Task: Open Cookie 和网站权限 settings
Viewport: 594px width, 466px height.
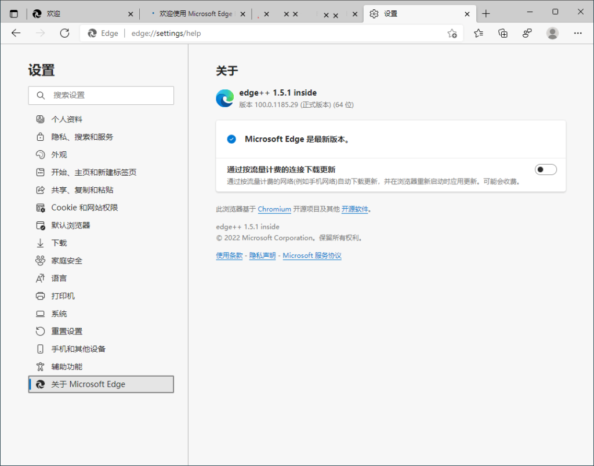Action: 84,207
